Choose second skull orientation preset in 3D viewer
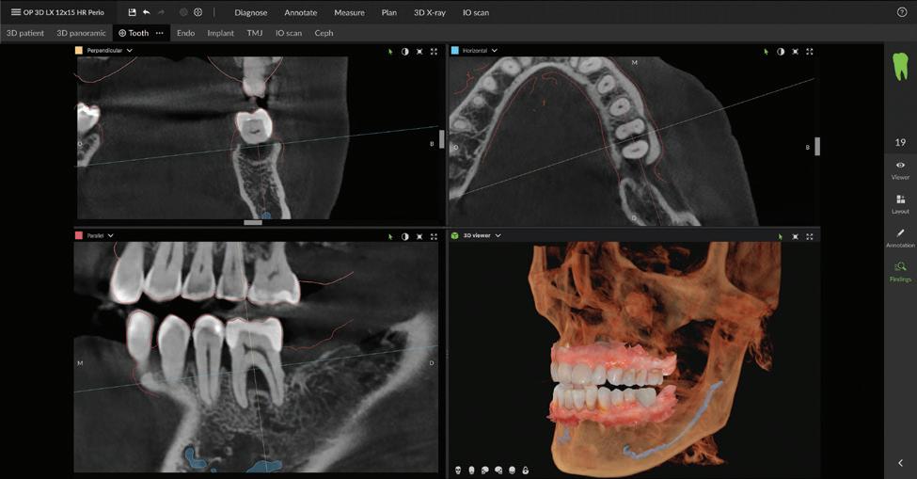917x479 pixels. pyautogui.click(x=472, y=471)
